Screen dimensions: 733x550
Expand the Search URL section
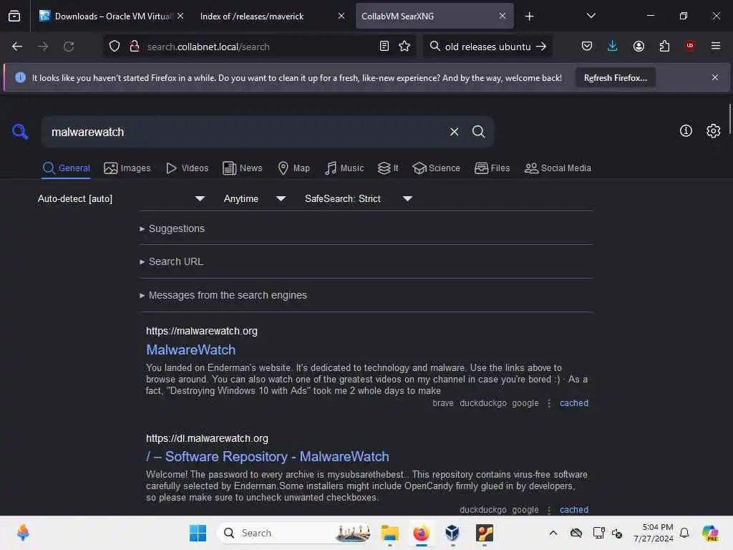pyautogui.click(x=172, y=261)
